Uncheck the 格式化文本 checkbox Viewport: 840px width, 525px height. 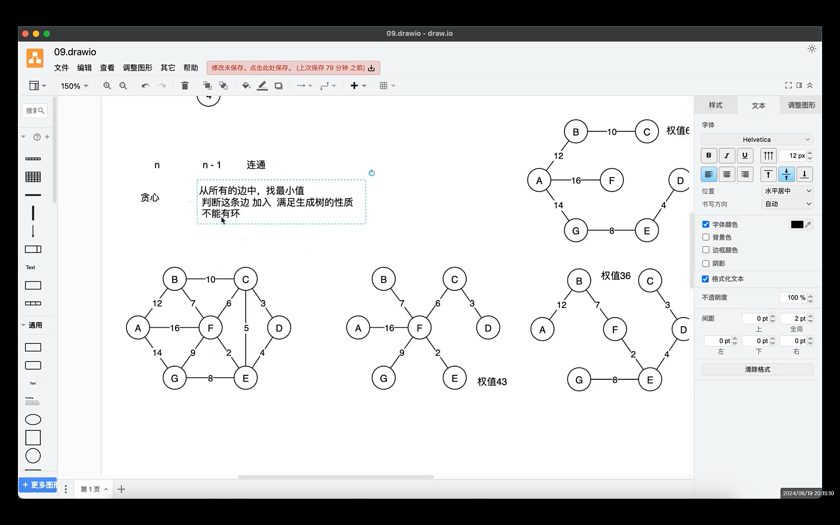(x=705, y=279)
